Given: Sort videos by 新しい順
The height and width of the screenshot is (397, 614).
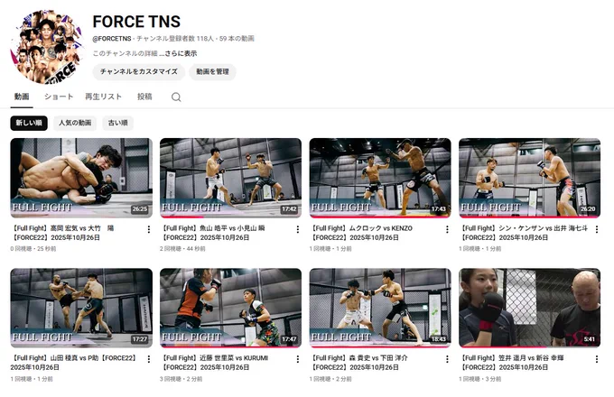Looking at the screenshot, I should (29, 123).
